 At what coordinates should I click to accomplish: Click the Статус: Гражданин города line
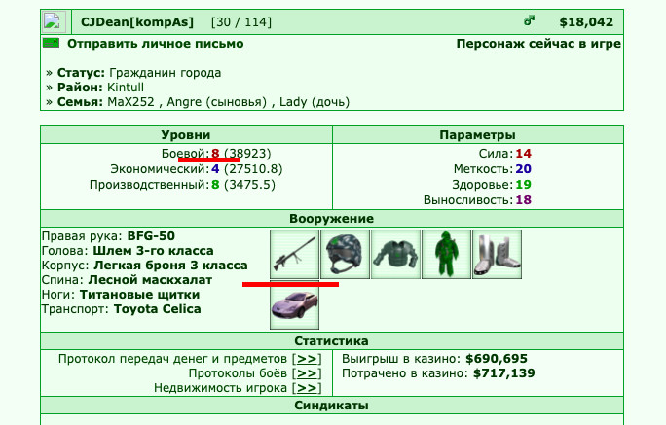click(x=133, y=73)
